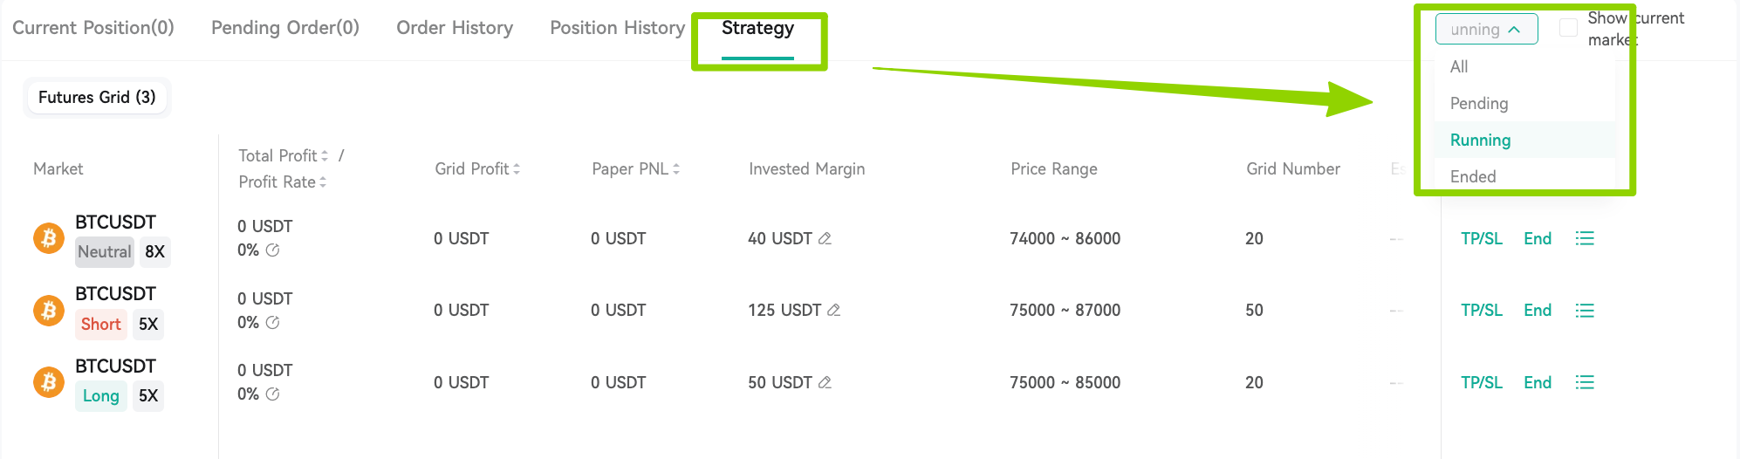This screenshot has height=459, width=1740.
Task: Open details list icon for Short 5X grid
Action: (1585, 311)
